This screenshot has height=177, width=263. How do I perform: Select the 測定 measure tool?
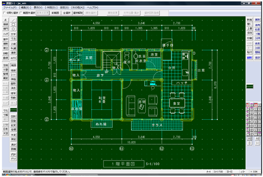(x=13, y=139)
